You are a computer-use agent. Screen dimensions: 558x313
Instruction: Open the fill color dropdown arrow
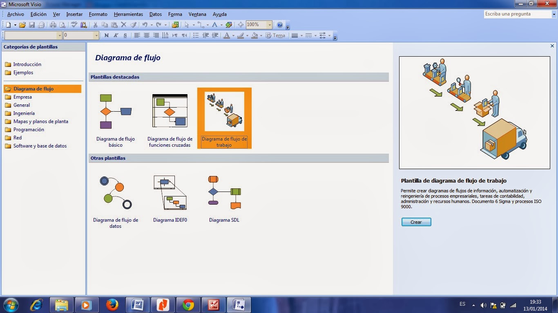261,35
